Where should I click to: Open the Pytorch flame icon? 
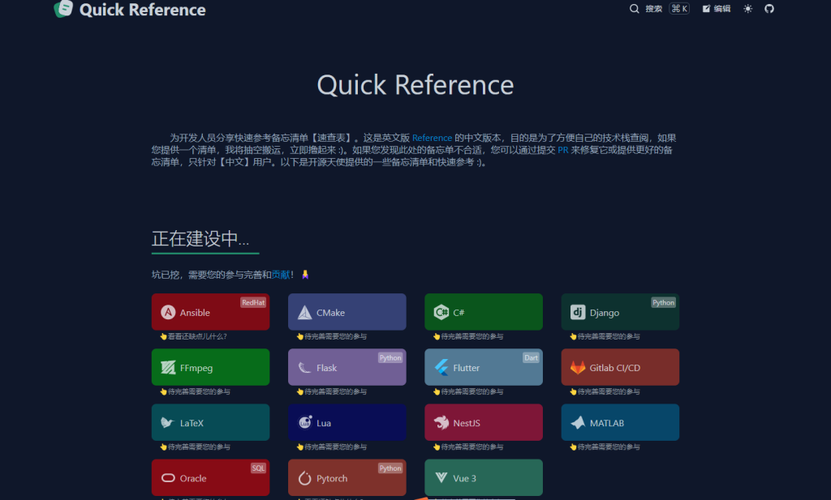[x=305, y=478]
